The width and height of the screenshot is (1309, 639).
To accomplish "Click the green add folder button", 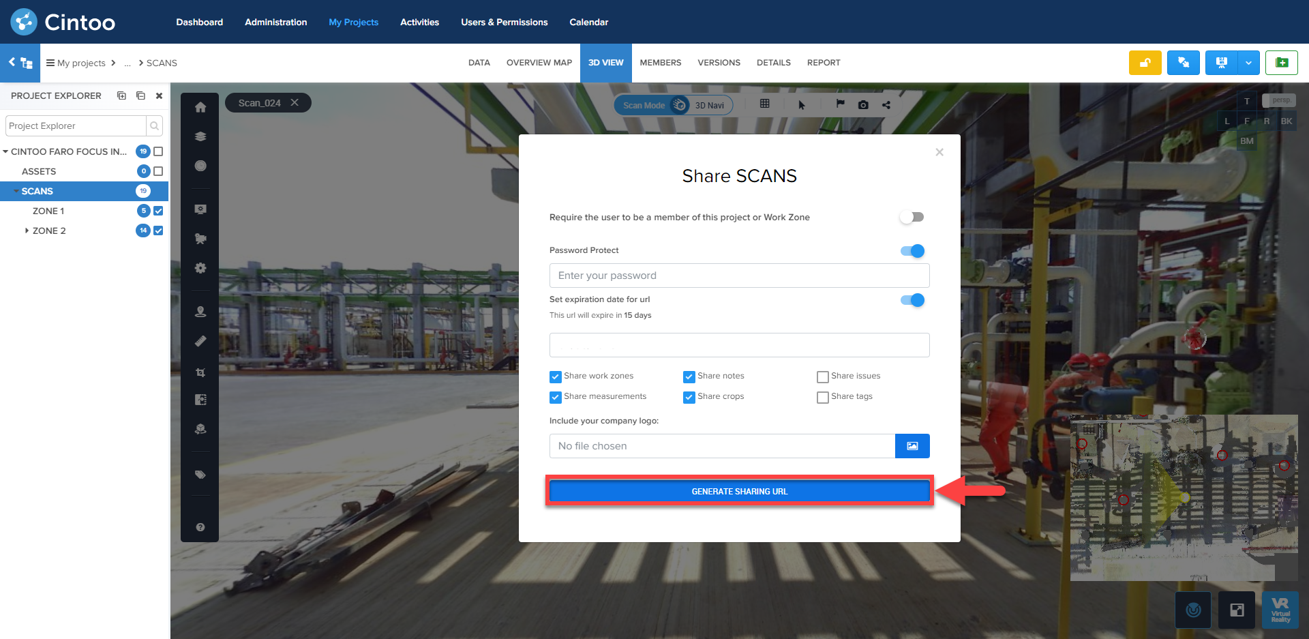I will coord(1282,63).
